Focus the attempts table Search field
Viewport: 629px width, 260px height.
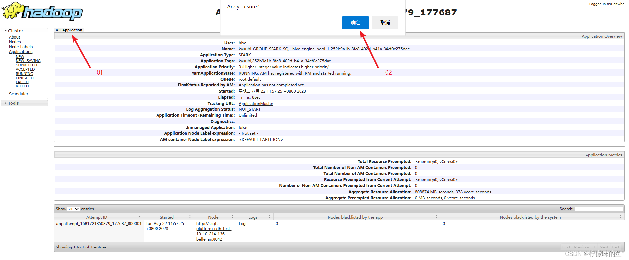[599, 209]
